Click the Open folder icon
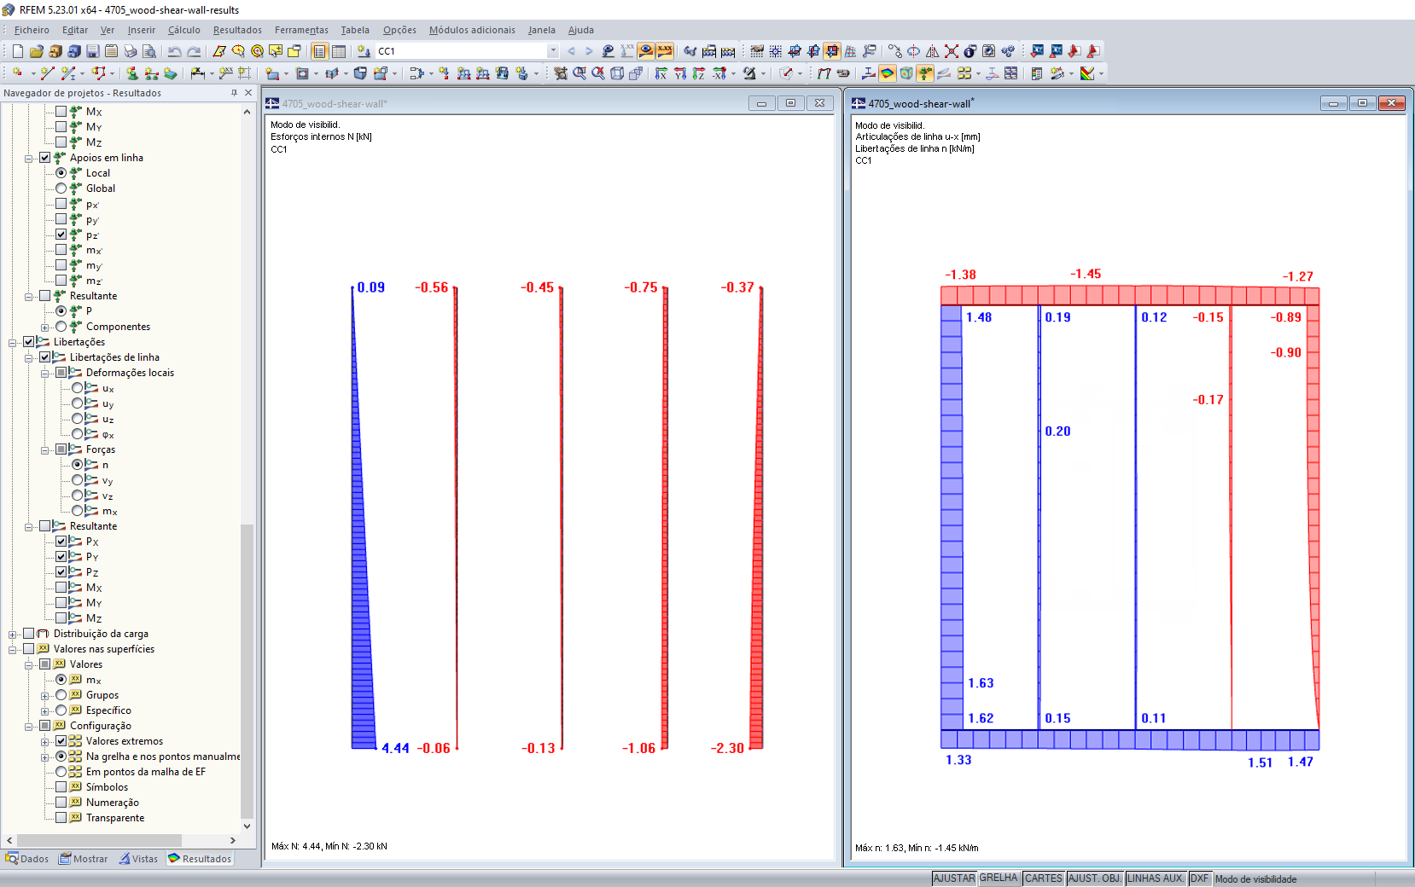1415x887 pixels. 37,51
